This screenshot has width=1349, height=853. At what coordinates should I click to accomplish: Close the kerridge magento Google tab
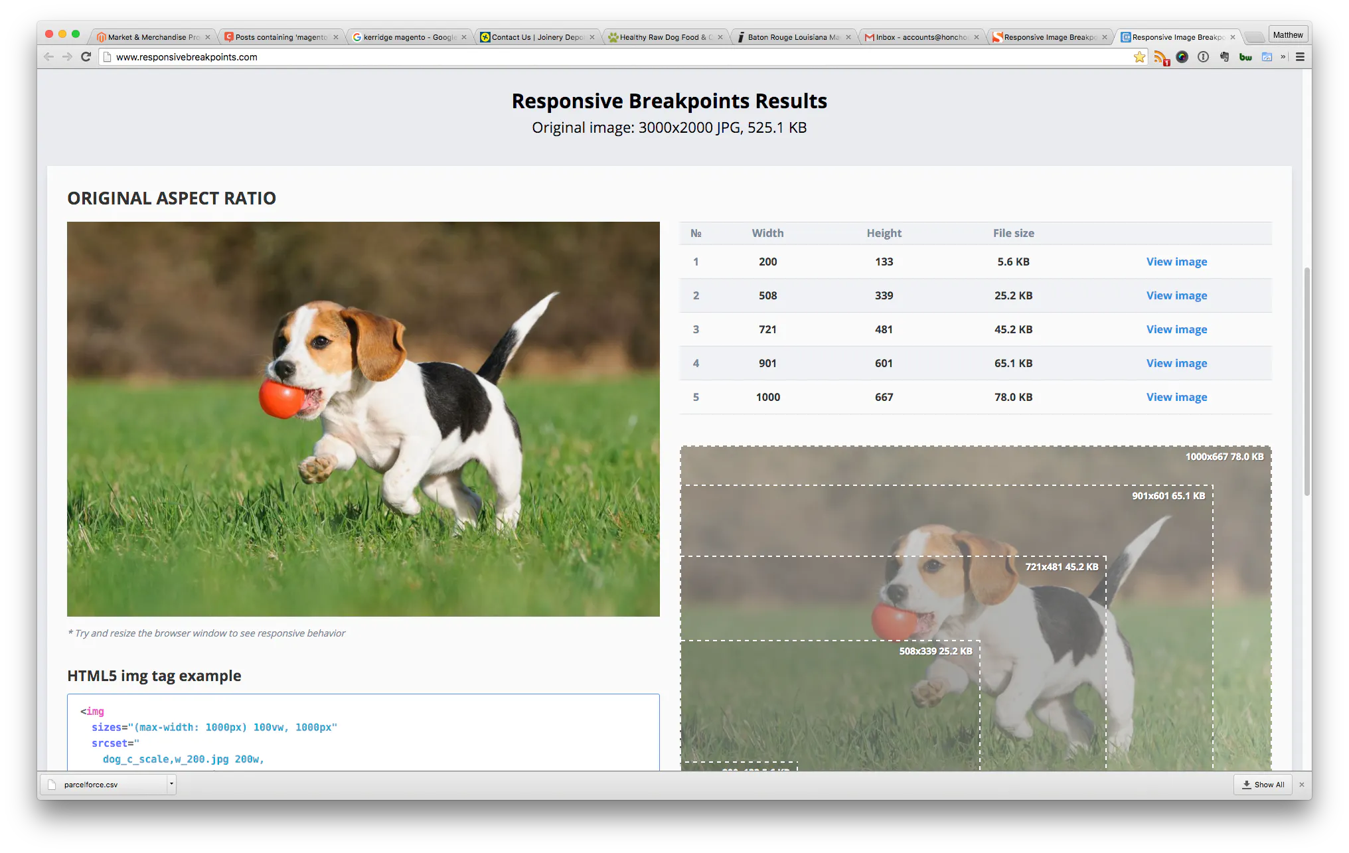(464, 37)
